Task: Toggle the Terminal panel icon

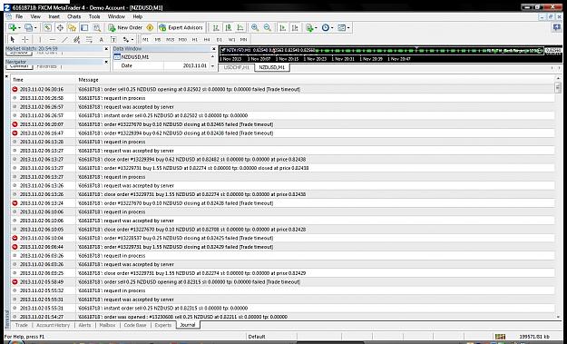Action: (84, 27)
